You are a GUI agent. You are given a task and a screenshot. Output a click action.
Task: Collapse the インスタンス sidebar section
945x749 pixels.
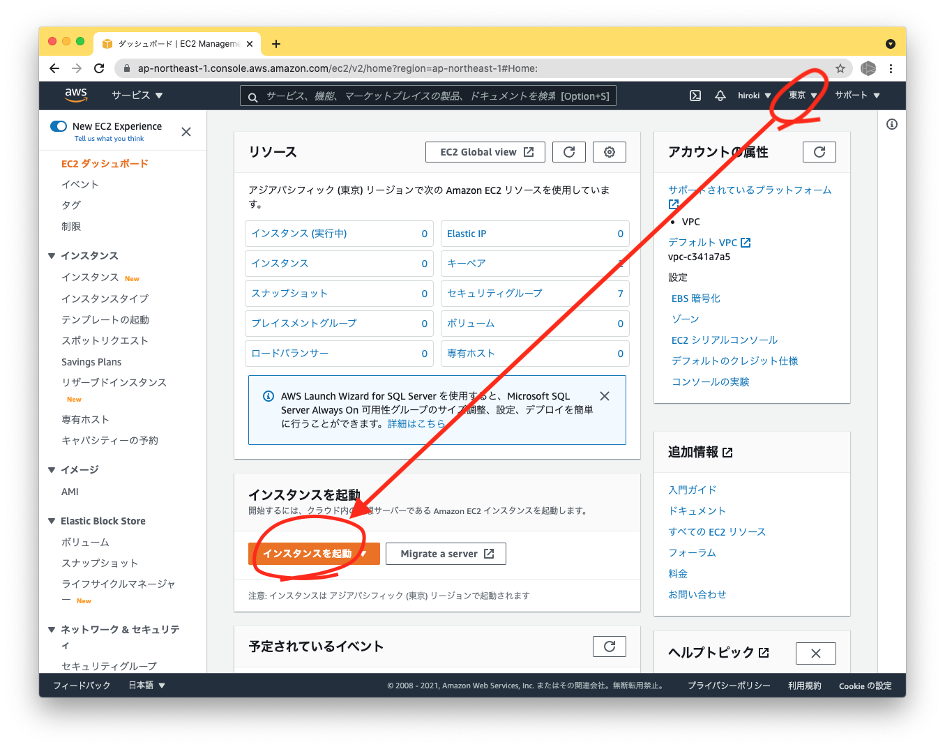pos(52,256)
